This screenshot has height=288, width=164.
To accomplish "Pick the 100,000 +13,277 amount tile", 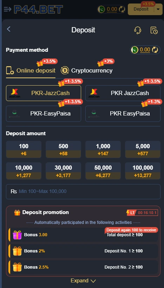I will point(143,171).
